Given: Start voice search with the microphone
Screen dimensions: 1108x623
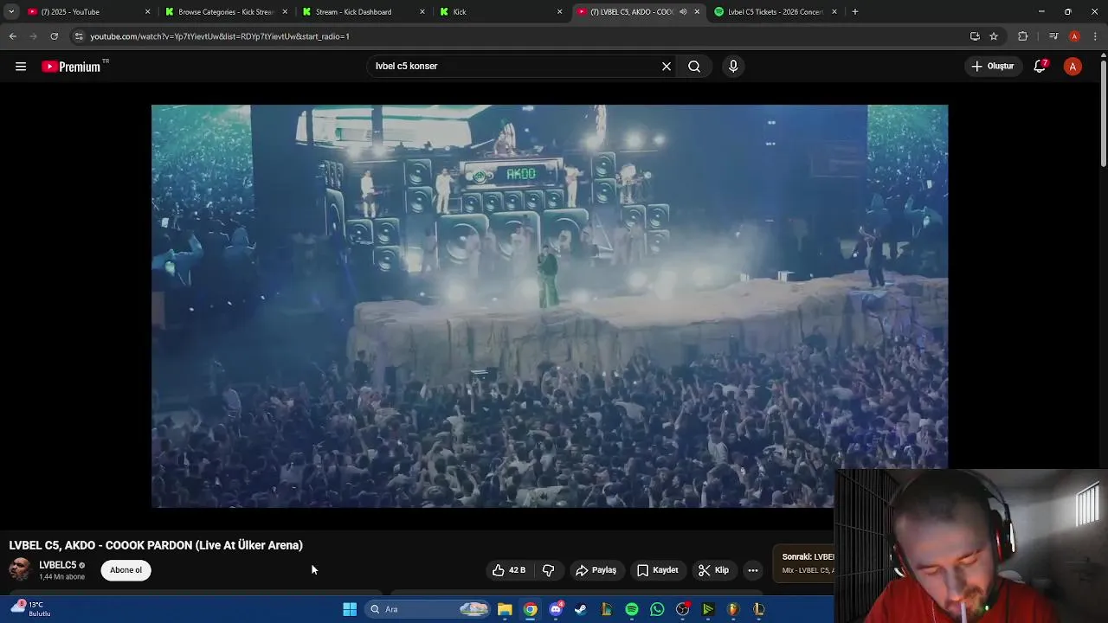Looking at the screenshot, I should [733, 67].
